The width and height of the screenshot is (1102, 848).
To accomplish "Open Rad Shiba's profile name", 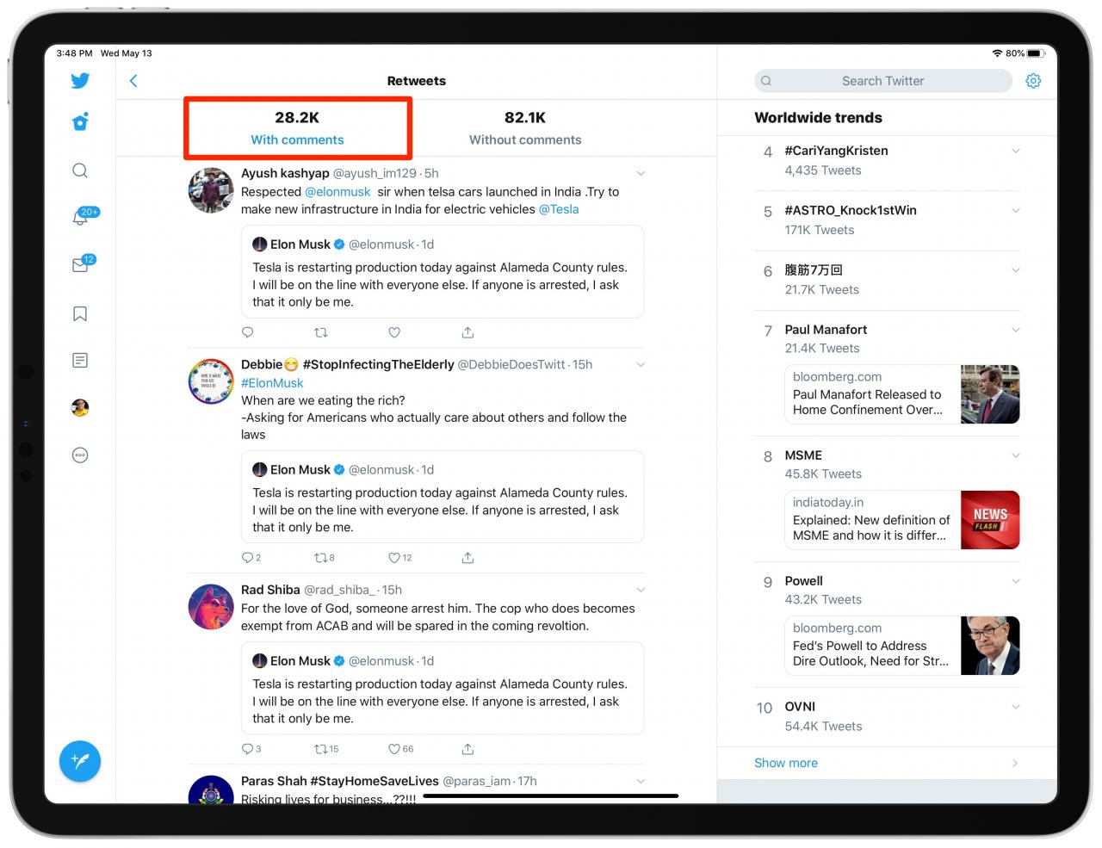I will click(x=270, y=590).
